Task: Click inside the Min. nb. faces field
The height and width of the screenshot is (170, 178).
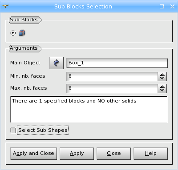Action: (x=112, y=76)
